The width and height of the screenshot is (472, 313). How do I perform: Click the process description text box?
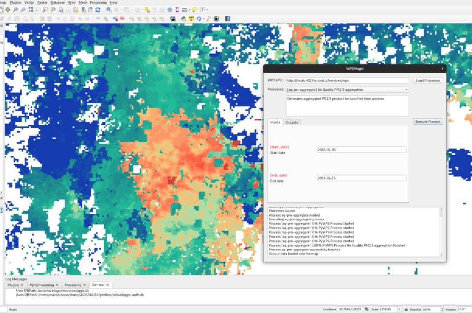pyautogui.click(x=347, y=106)
